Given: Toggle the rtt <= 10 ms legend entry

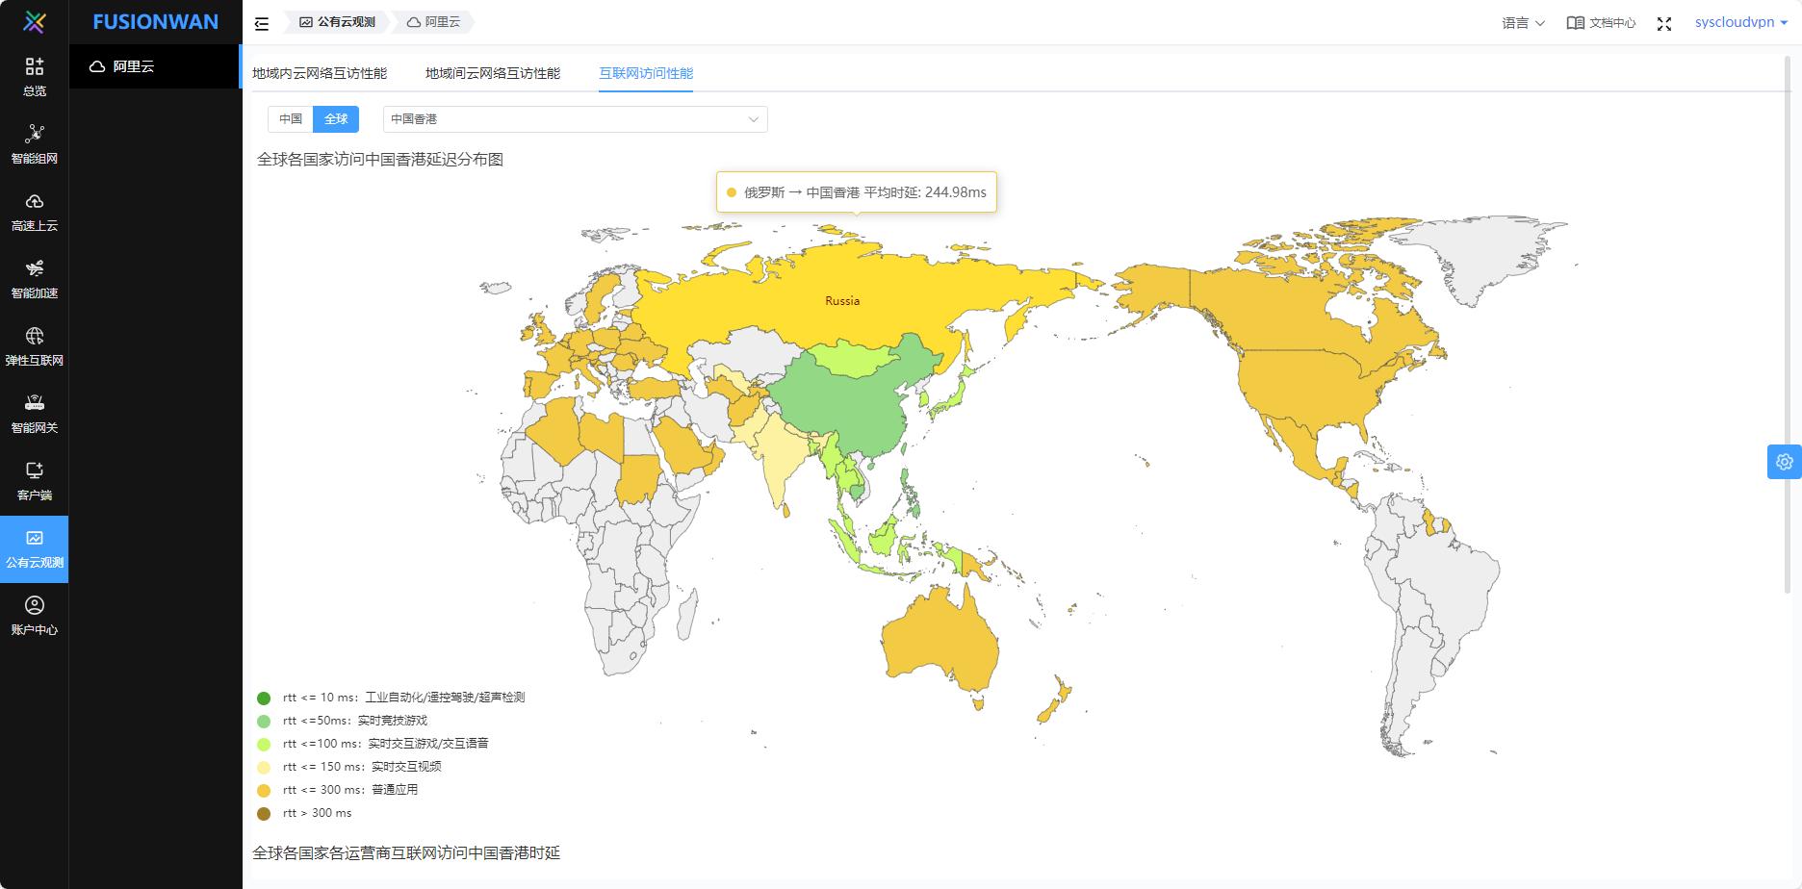Looking at the screenshot, I should coord(391,698).
